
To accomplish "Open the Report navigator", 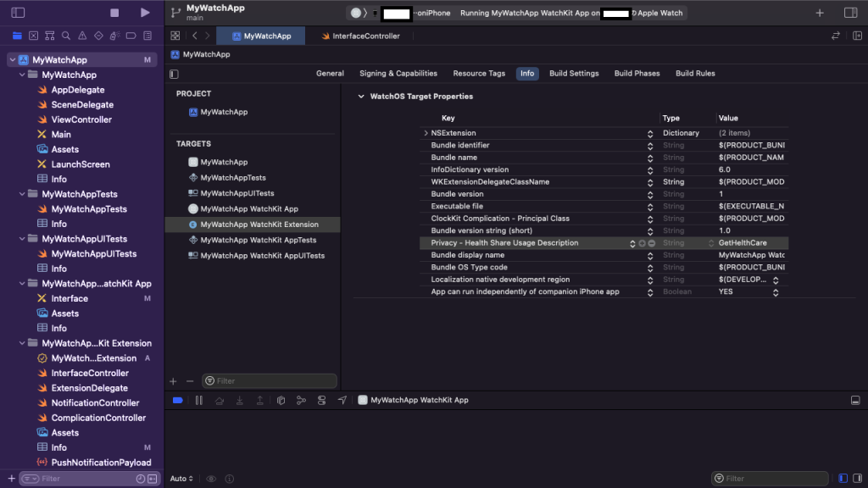I will (147, 36).
